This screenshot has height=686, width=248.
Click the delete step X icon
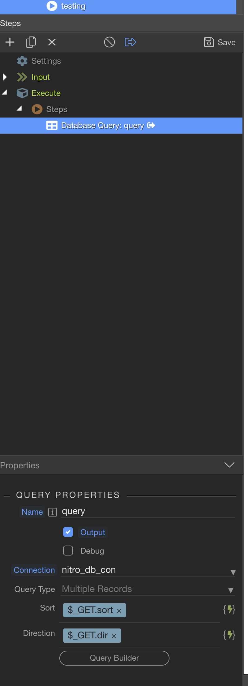(52, 42)
